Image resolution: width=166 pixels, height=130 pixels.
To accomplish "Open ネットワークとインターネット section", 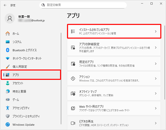I will click(32, 58).
